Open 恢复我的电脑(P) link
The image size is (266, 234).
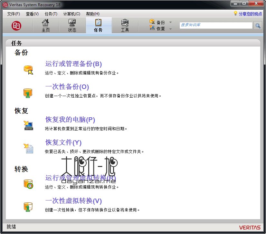point(70,120)
